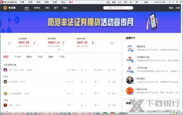Click the share icon on David post
183x115 pixels.
pyautogui.click(x=109, y=94)
